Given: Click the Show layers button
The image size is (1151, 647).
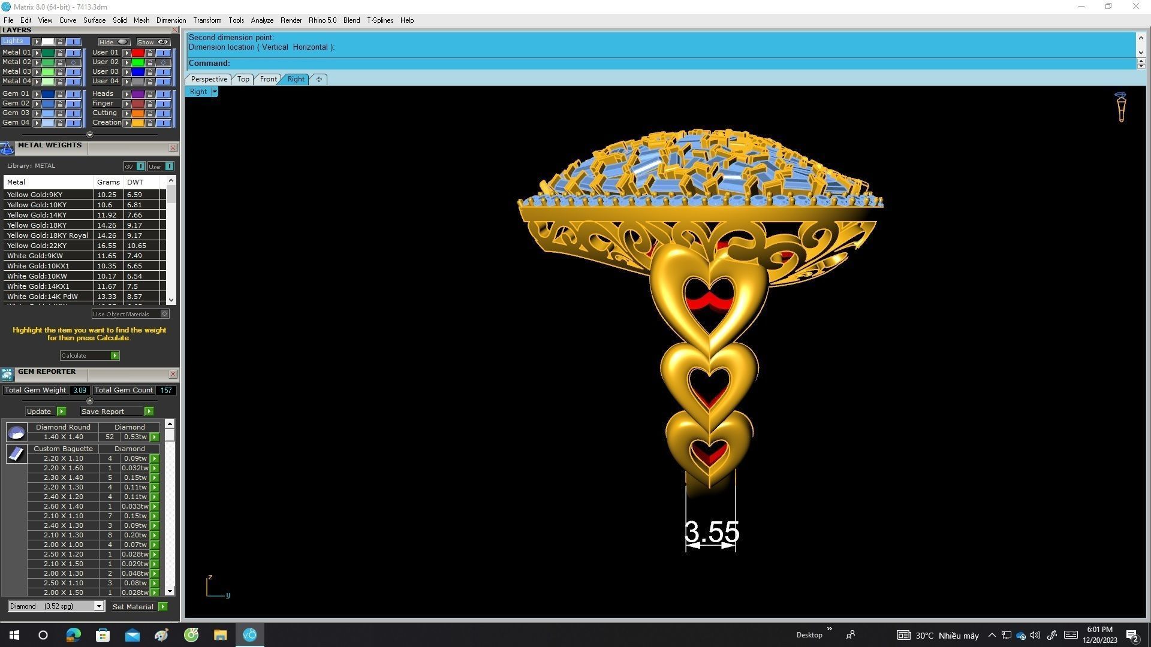Looking at the screenshot, I should tap(153, 42).
